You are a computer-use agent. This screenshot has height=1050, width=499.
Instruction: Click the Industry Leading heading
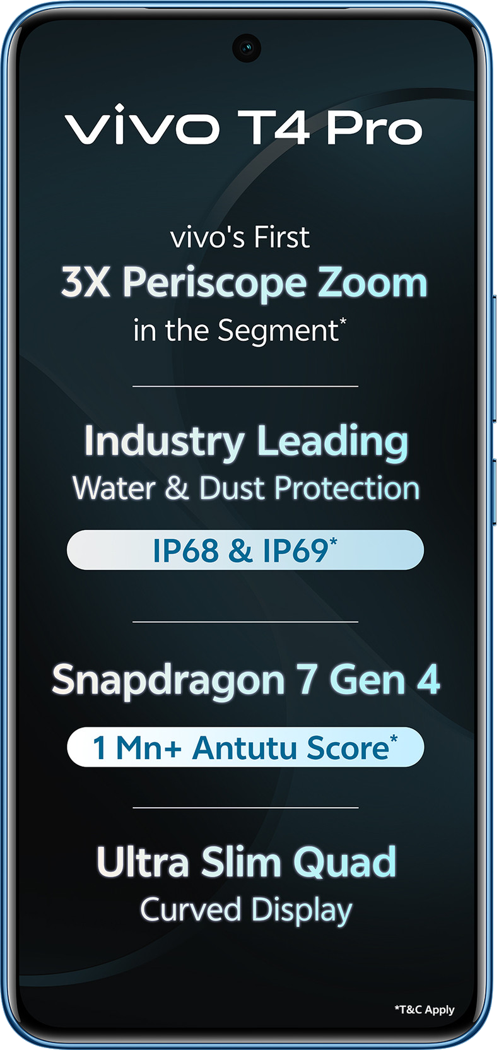tap(246, 441)
